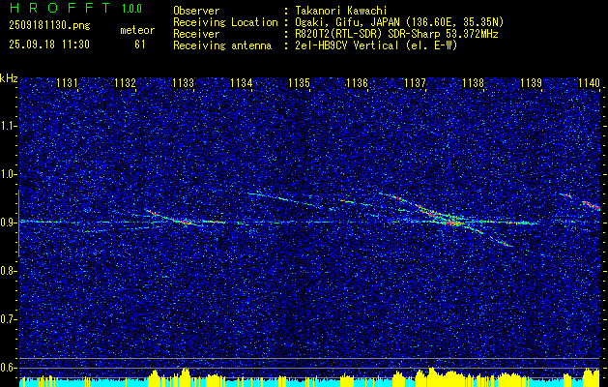Click the 1136 time axis marker
The image size is (608, 387).
(x=357, y=82)
